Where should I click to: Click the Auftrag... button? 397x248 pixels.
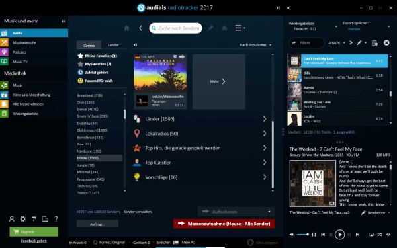click(97, 224)
